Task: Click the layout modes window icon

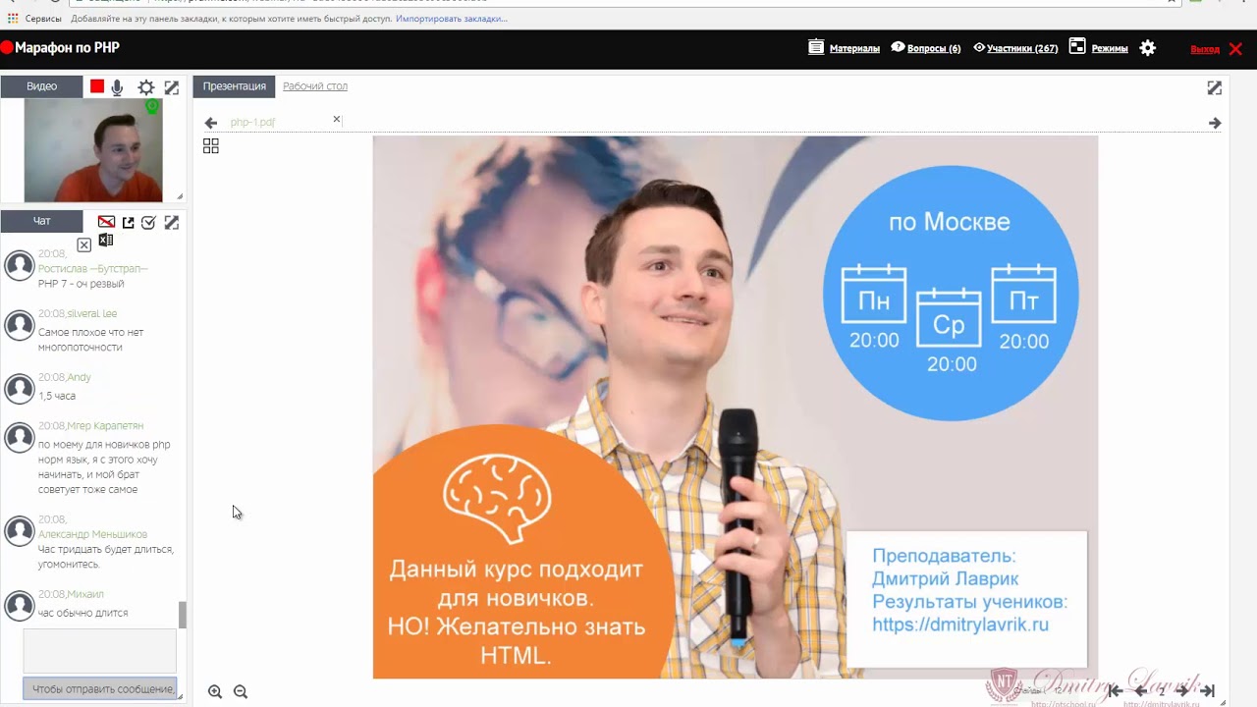Action: (1077, 46)
